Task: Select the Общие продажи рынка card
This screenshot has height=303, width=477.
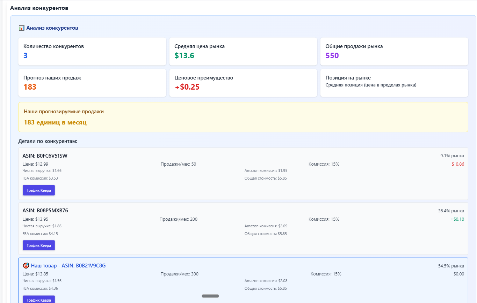Action: tap(394, 51)
